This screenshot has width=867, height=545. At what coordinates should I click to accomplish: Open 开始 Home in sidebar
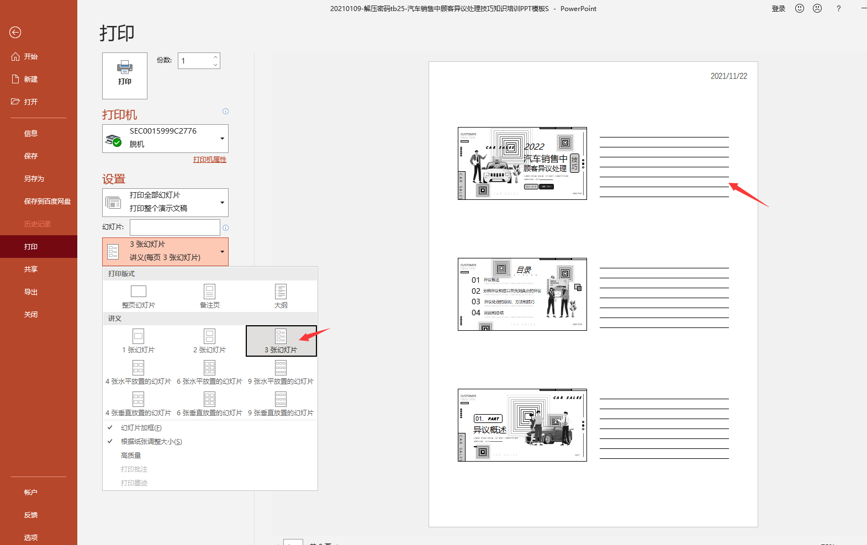pyautogui.click(x=39, y=56)
